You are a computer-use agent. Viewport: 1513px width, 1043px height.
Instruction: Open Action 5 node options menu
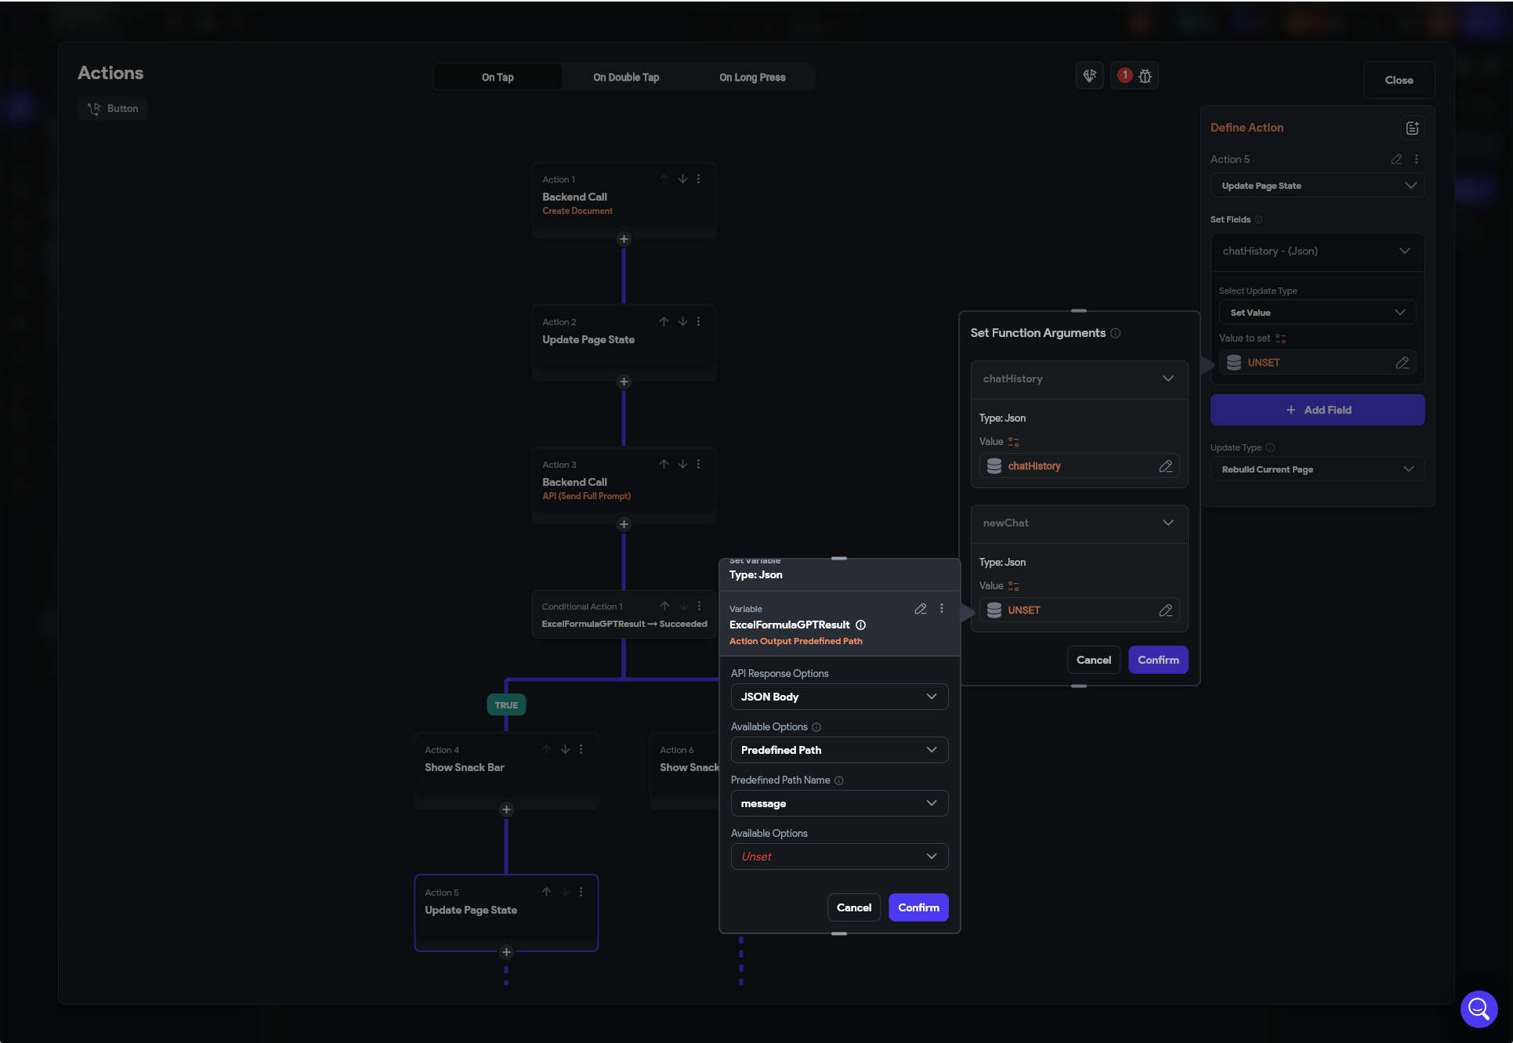click(581, 893)
